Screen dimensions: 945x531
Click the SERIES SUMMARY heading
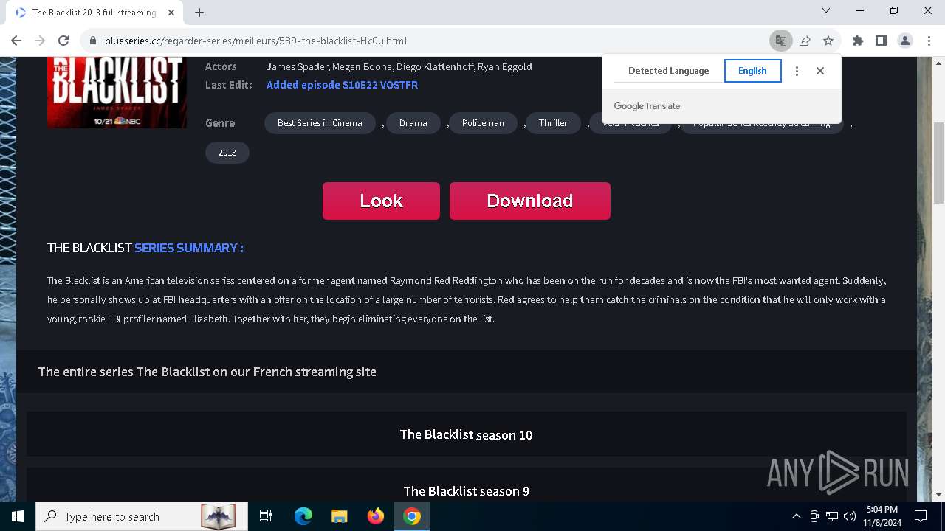point(188,248)
